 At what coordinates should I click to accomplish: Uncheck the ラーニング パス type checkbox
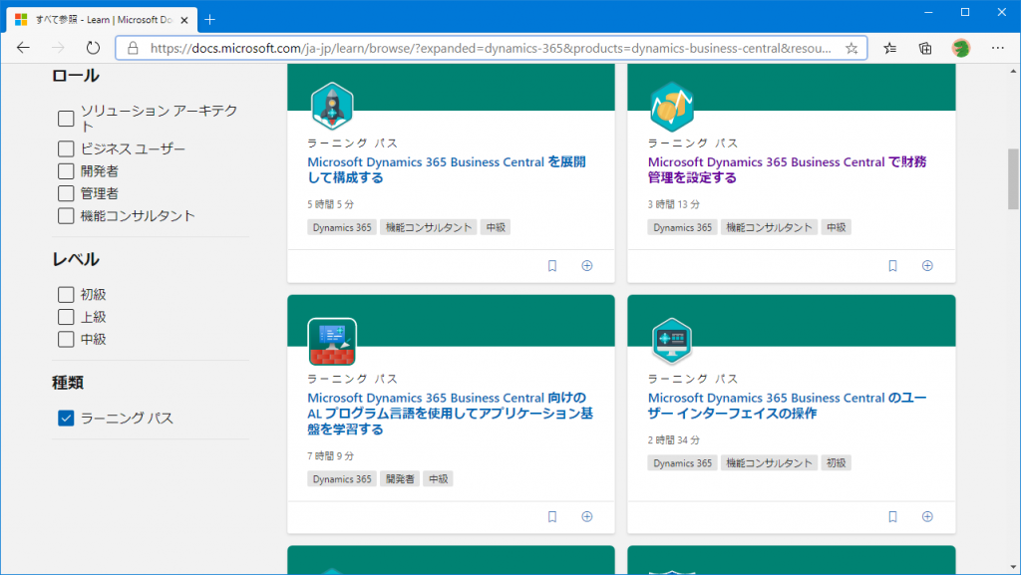[x=66, y=418]
